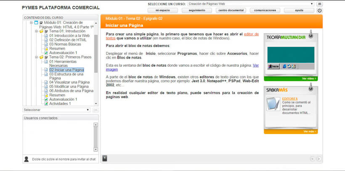Click the Actividades 1 pencil icon
The height and width of the screenshot is (171, 345).
[x=46, y=104]
